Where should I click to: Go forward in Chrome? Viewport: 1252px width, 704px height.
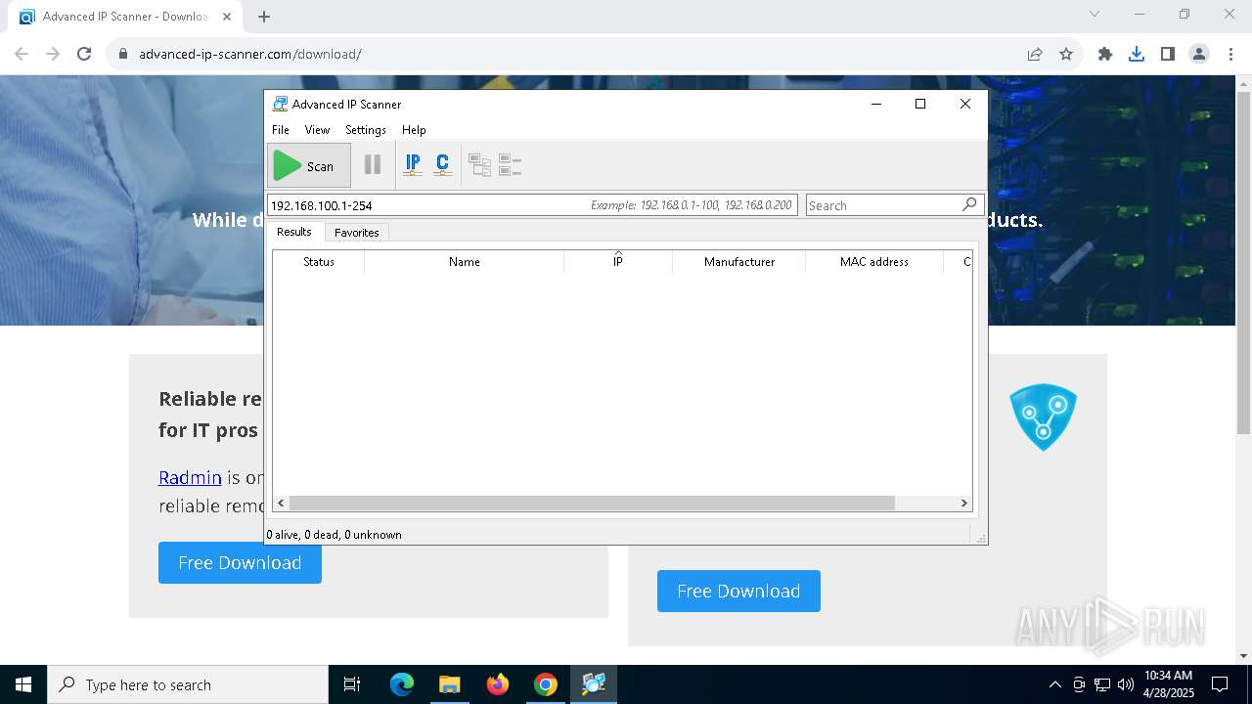[x=53, y=54]
